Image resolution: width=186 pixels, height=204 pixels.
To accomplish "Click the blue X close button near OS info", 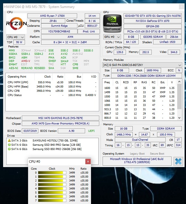I will point(178,161).
